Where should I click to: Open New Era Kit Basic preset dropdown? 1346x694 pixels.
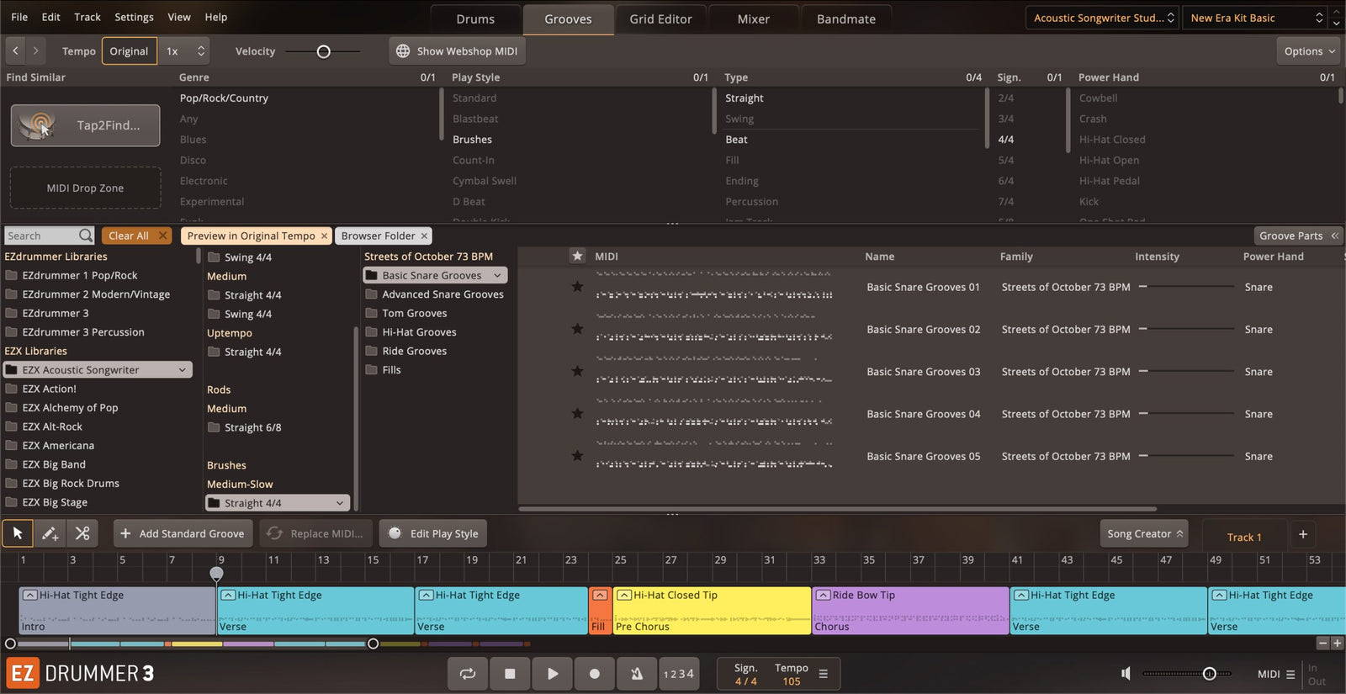tap(1254, 18)
